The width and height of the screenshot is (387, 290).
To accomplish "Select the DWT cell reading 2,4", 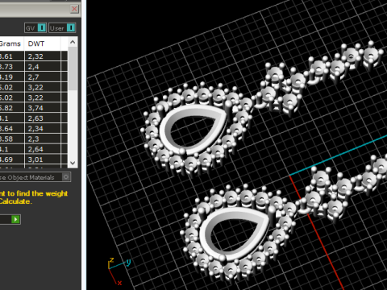I will pyautogui.click(x=43, y=67).
